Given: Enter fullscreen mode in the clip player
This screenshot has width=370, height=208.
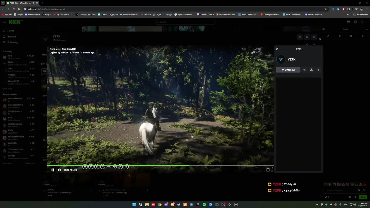Looking at the screenshot, I should [268, 170].
